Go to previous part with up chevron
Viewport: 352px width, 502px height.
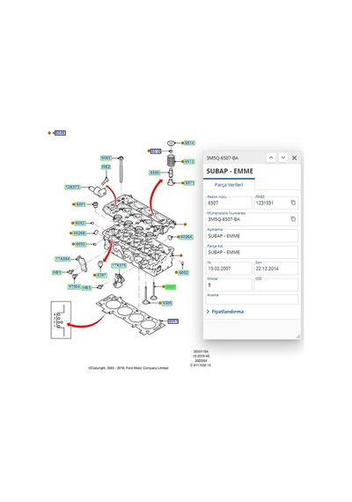[271, 158]
